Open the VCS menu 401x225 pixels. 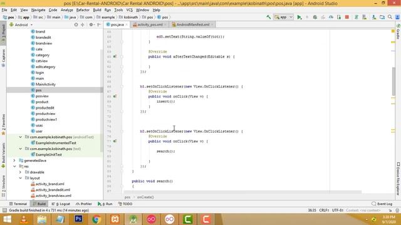coord(130,10)
